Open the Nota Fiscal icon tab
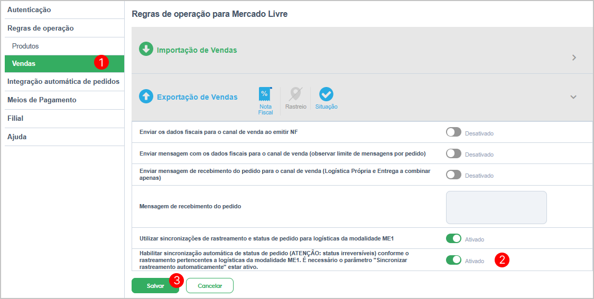 click(x=266, y=101)
